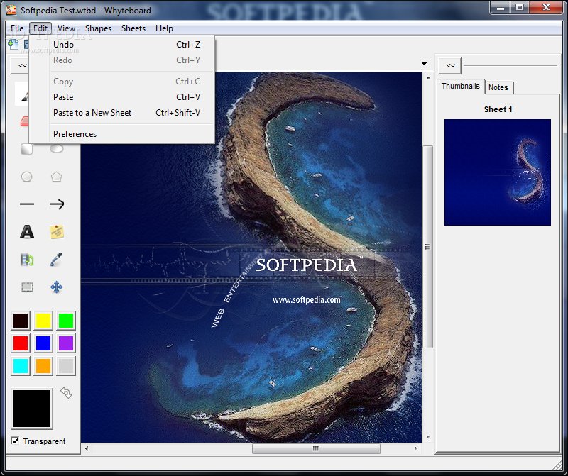Select the red Eraser tool
The image size is (568, 476).
(25, 121)
